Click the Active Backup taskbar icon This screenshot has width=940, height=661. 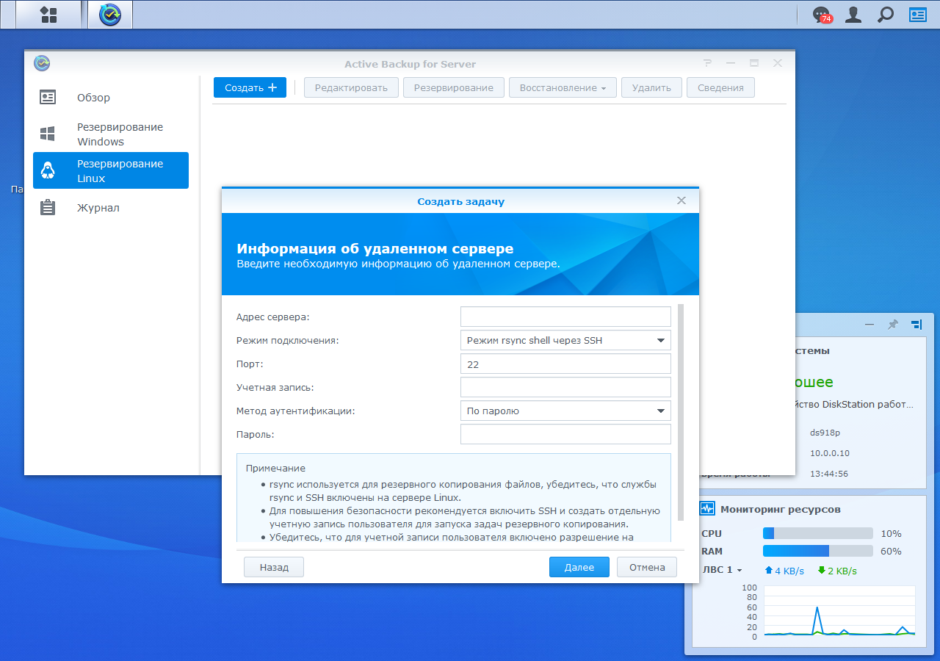pos(110,15)
